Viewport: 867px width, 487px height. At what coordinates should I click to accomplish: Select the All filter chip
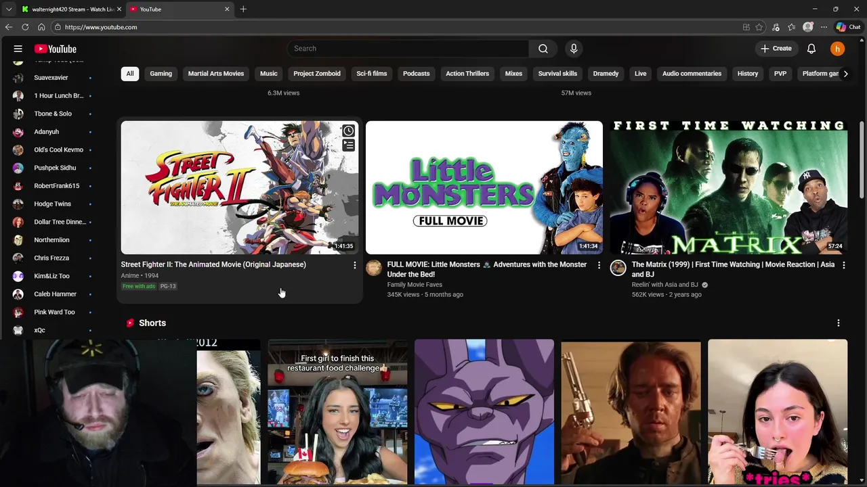point(130,74)
